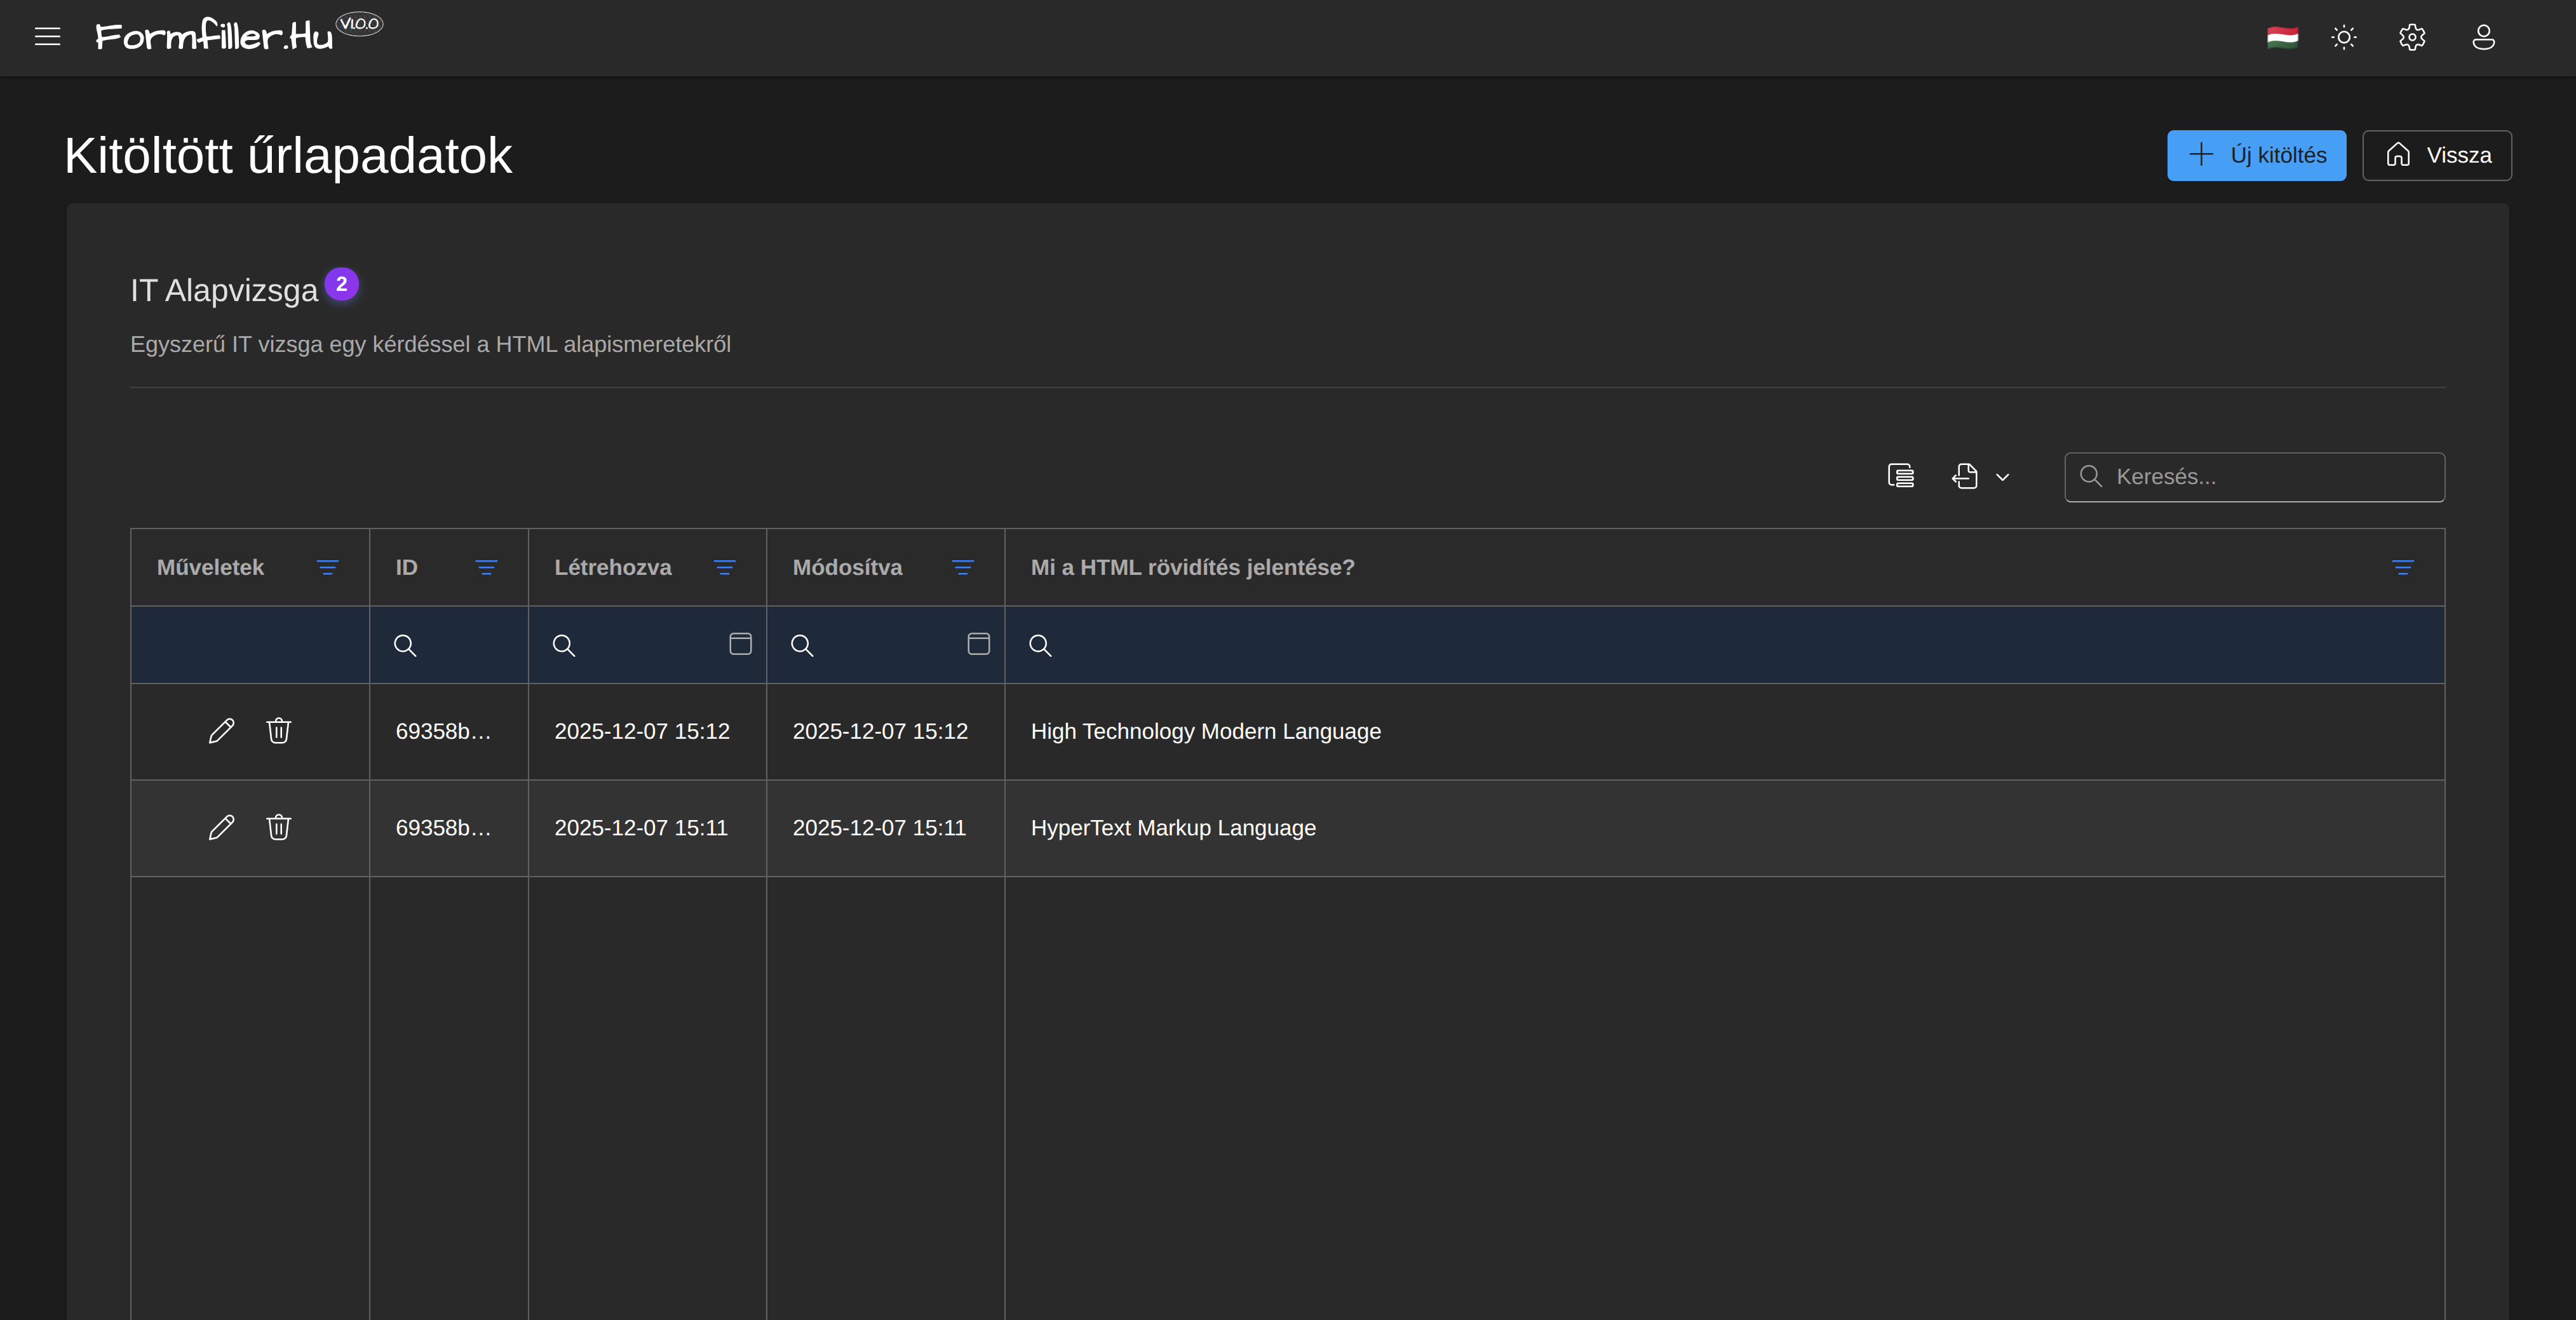Open the Műveletek column header filter
This screenshot has width=2576, height=1320.
[327, 567]
